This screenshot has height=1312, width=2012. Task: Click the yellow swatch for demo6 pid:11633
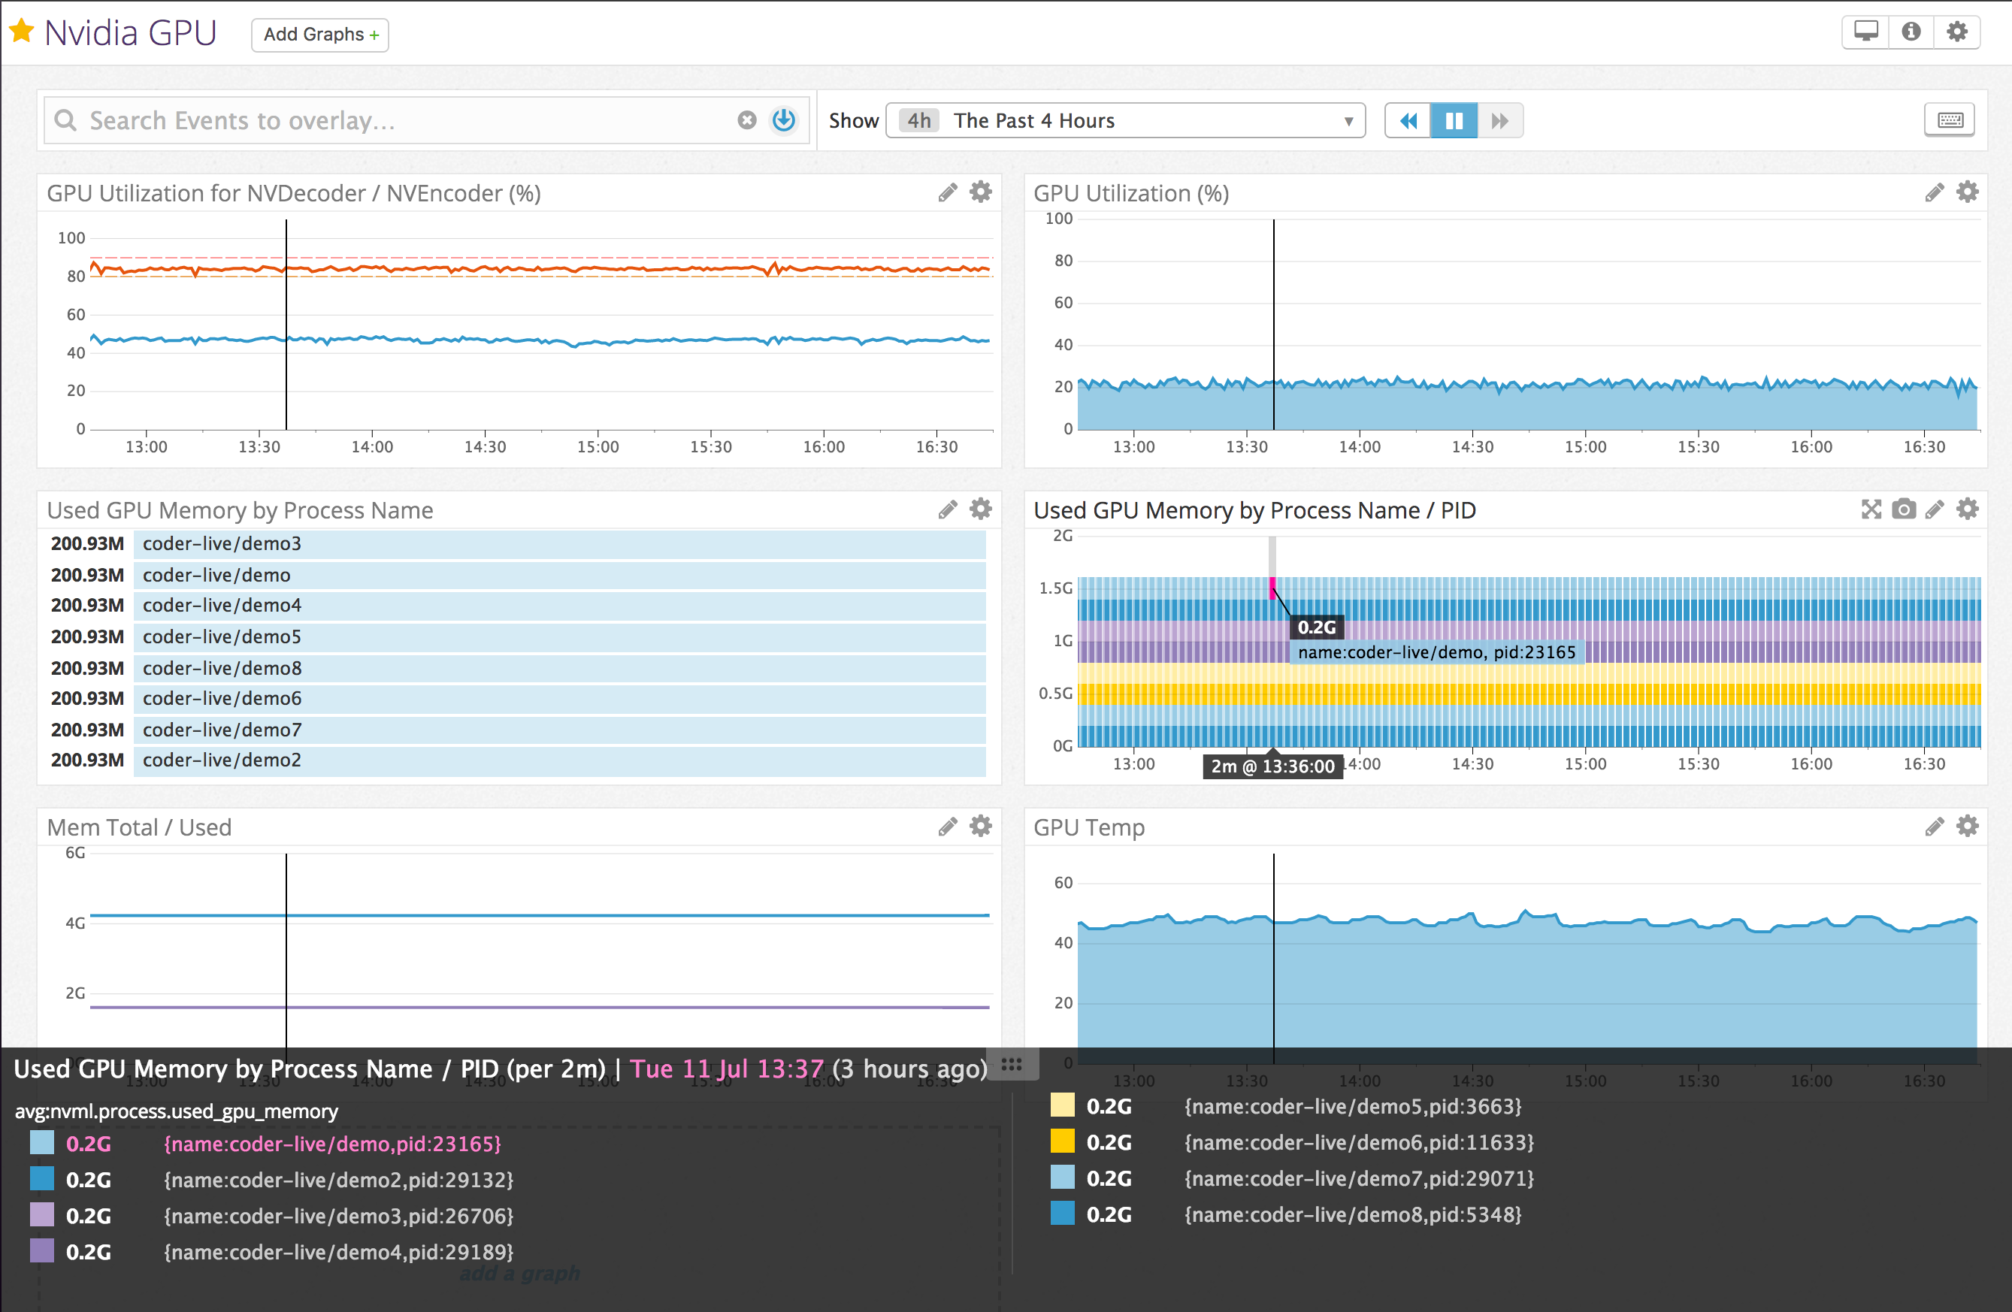[1062, 1141]
